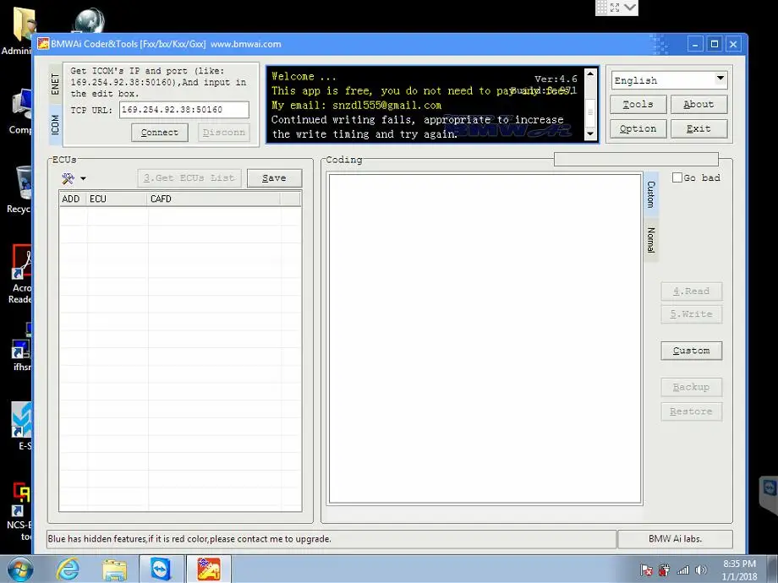This screenshot has height=583, width=778.
Task: Click the Backup button
Action: coord(691,387)
